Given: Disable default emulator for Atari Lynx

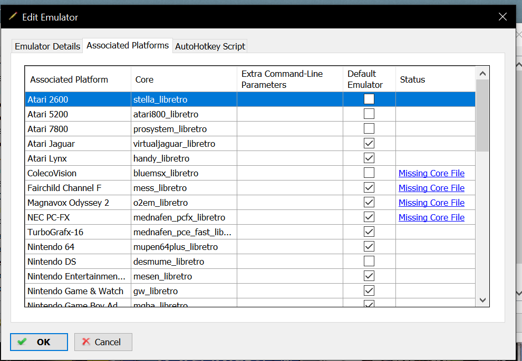Looking at the screenshot, I should pos(369,158).
